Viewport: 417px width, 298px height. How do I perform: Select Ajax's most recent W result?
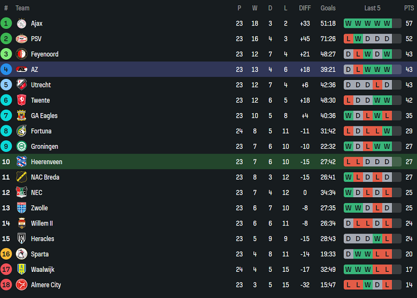pyautogui.click(x=387, y=23)
